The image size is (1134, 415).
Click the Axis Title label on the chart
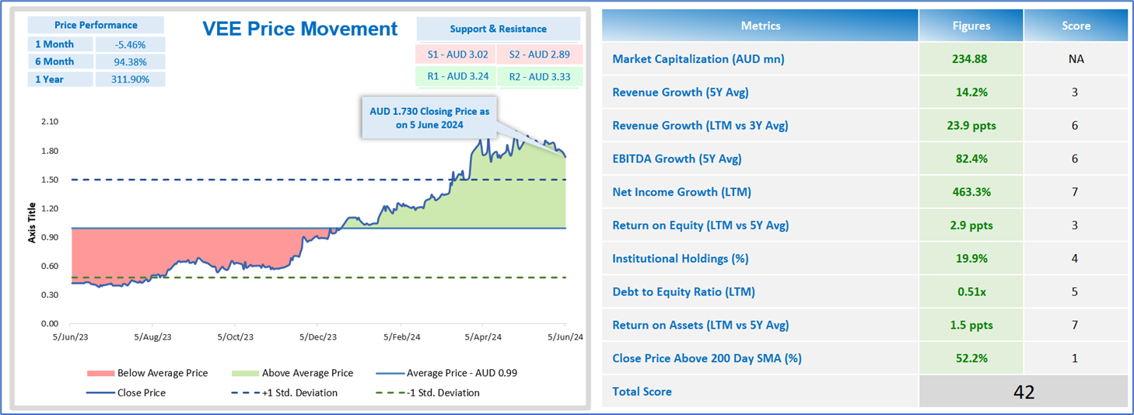(x=33, y=222)
